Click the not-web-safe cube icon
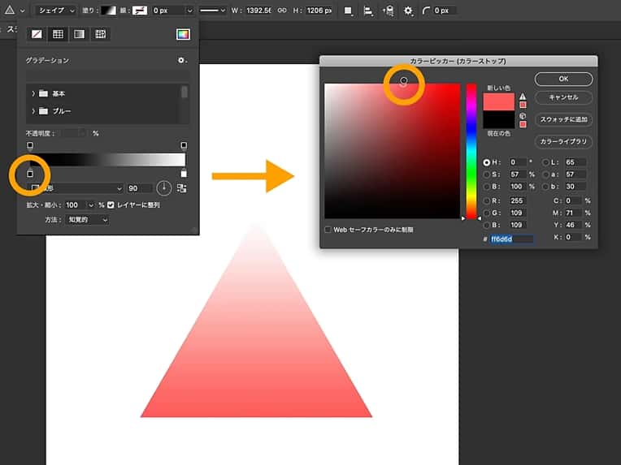 point(523,116)
